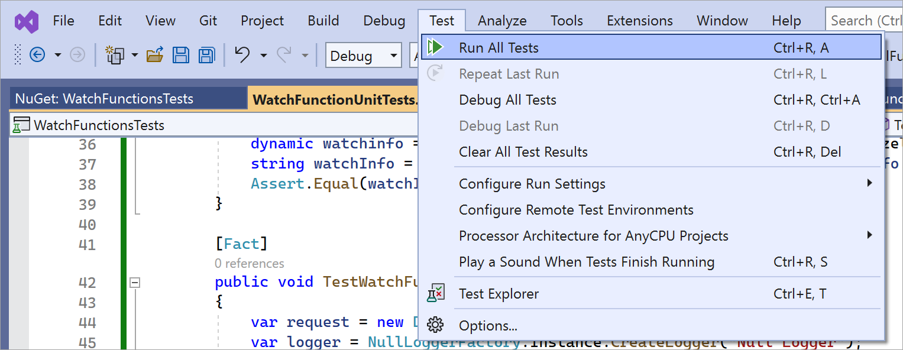The image size is (903, 350).
Task: Click the Visual Studio logo icon
Action: [x=27, y=21]
